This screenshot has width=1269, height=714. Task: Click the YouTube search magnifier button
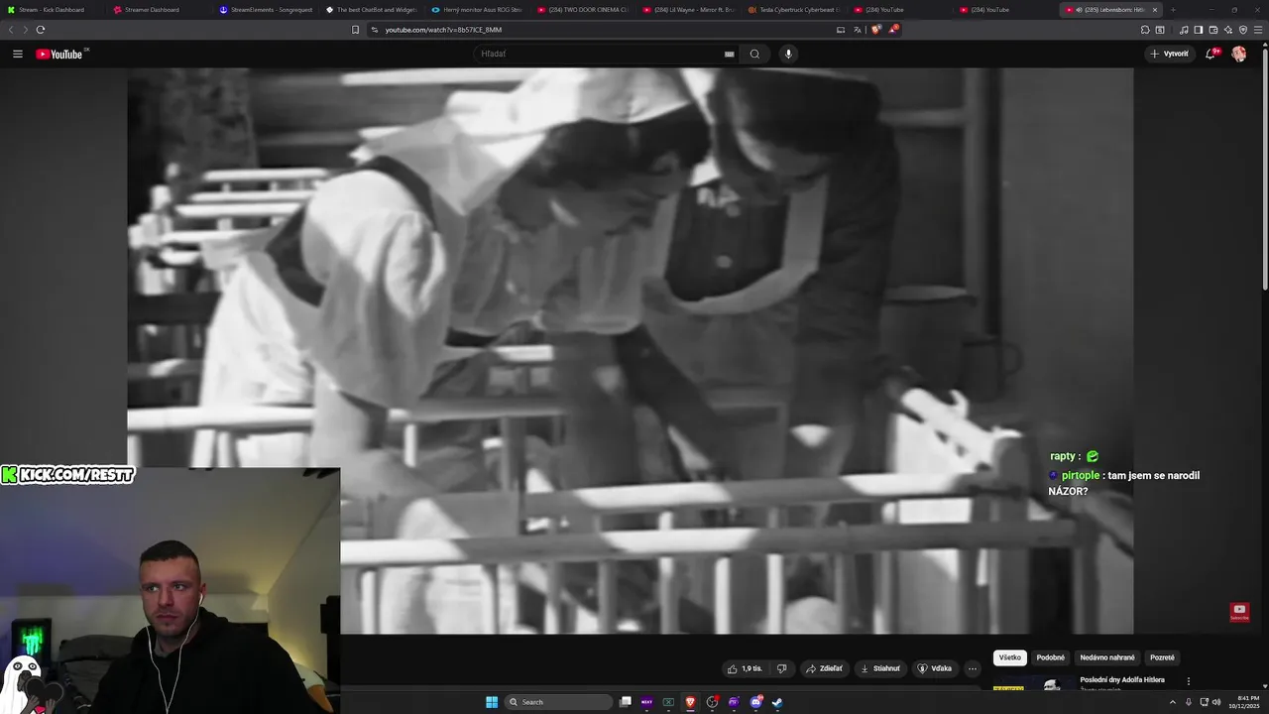[x=754, y=54]
